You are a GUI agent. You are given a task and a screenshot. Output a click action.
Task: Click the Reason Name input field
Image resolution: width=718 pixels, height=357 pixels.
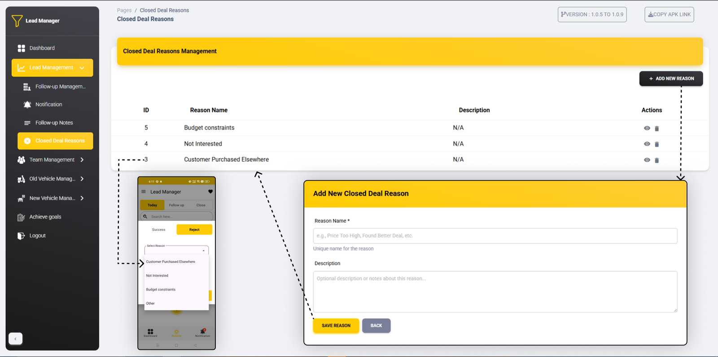[495, 236]
